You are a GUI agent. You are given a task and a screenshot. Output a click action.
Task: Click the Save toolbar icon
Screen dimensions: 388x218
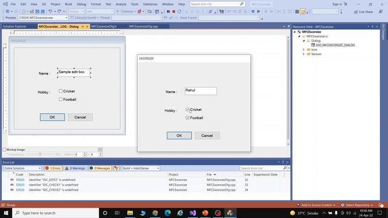coord(38,12)
